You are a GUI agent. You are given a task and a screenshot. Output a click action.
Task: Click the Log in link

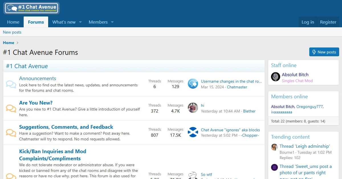coord(308,22)
